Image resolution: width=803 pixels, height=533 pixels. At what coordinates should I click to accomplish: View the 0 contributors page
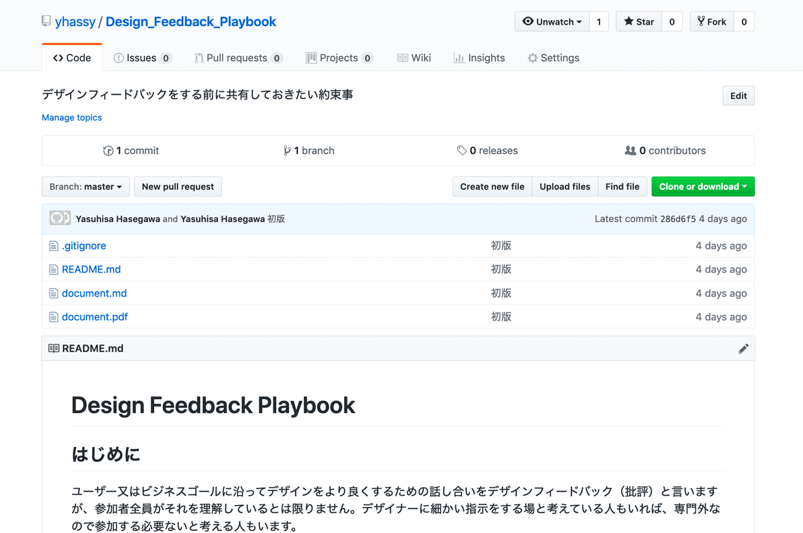tap(665, 151)
